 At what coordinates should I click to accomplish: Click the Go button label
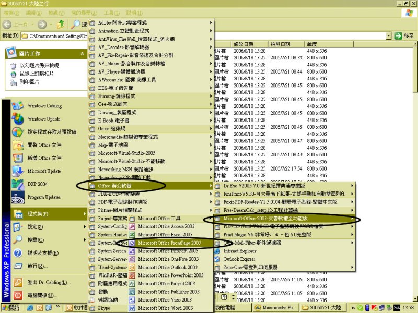(409, 35)
